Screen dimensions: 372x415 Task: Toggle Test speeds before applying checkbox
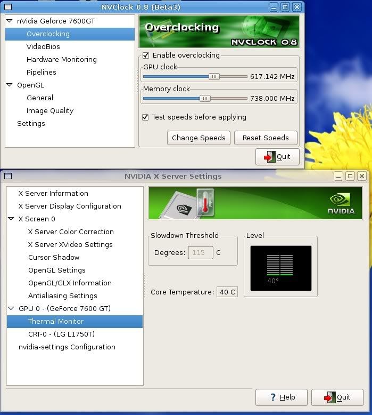coord(145,117)
